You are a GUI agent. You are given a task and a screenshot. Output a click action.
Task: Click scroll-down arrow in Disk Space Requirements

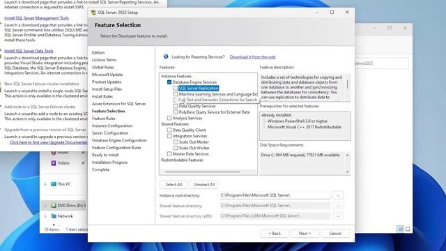(347, 172)
